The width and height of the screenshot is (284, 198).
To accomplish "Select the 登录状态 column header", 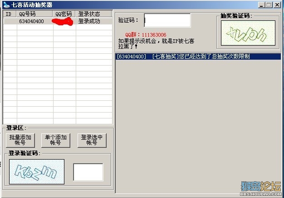I will tap(93, 14).
